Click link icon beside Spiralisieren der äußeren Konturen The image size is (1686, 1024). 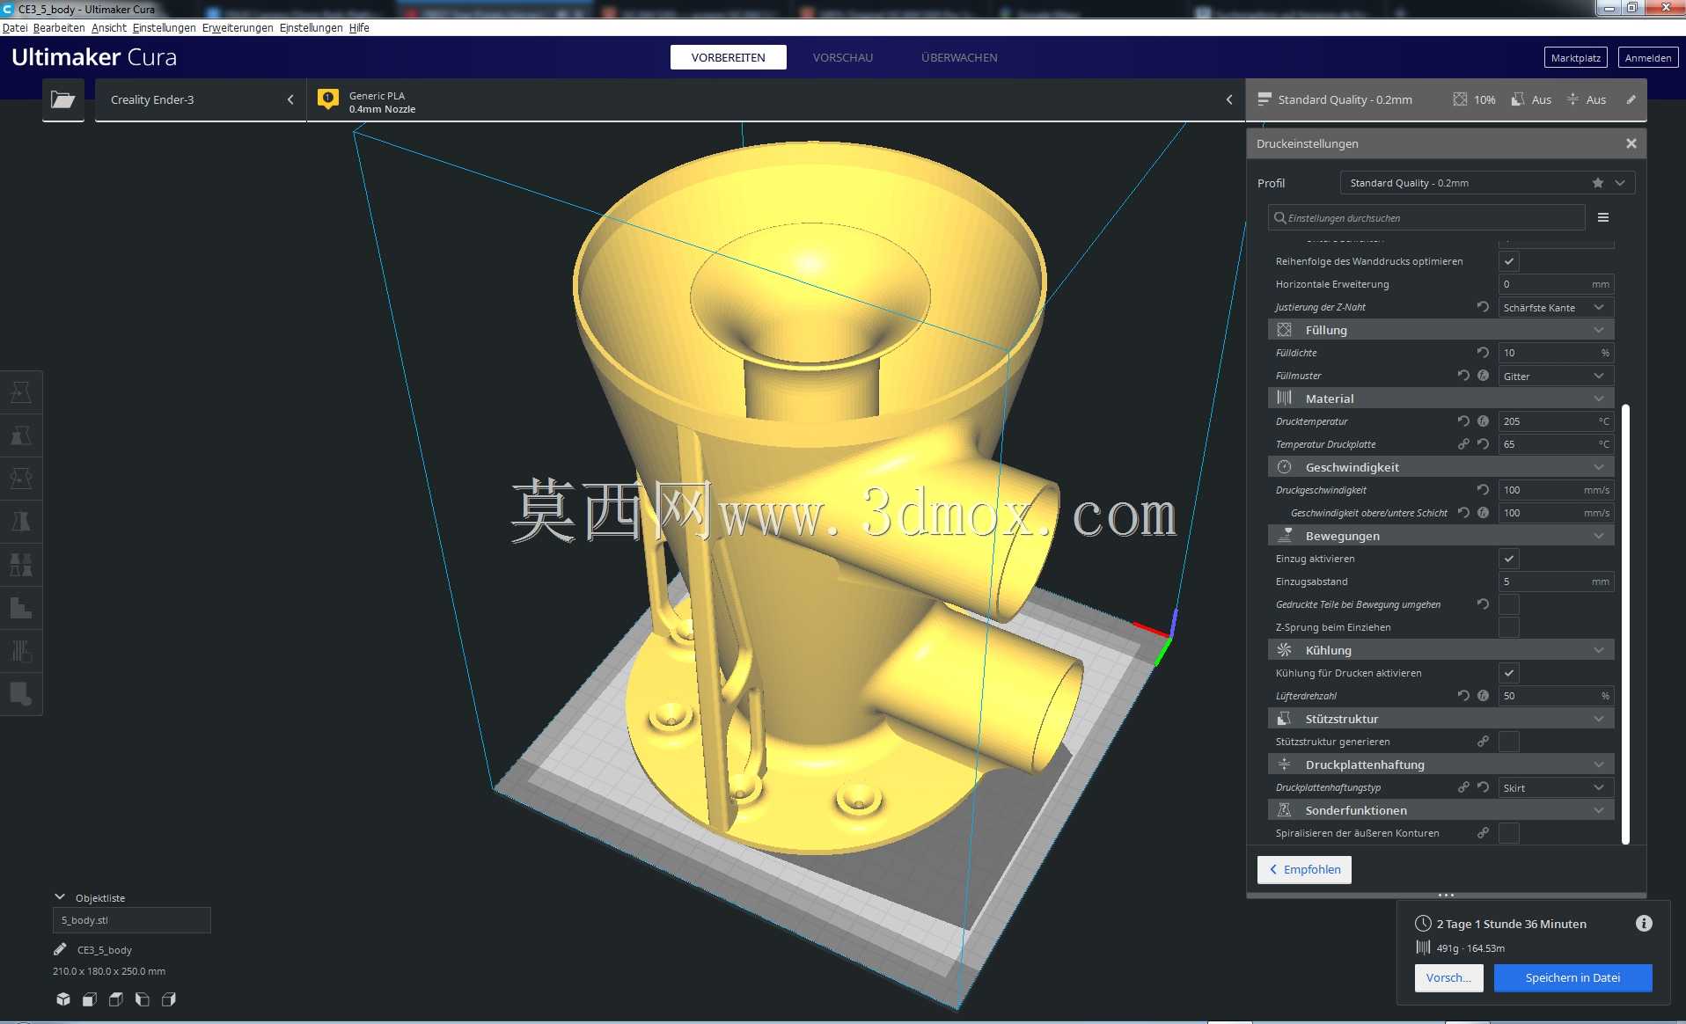click(x=1483, y=833)
